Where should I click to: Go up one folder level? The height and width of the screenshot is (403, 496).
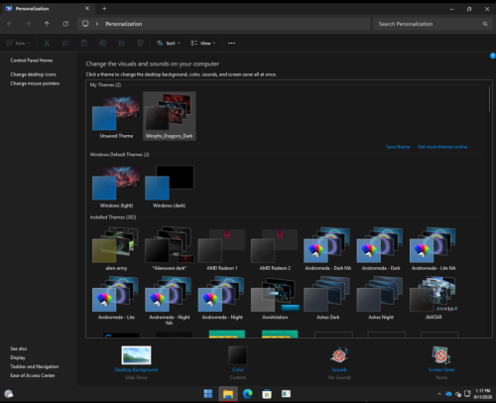[x=47, y=24]
